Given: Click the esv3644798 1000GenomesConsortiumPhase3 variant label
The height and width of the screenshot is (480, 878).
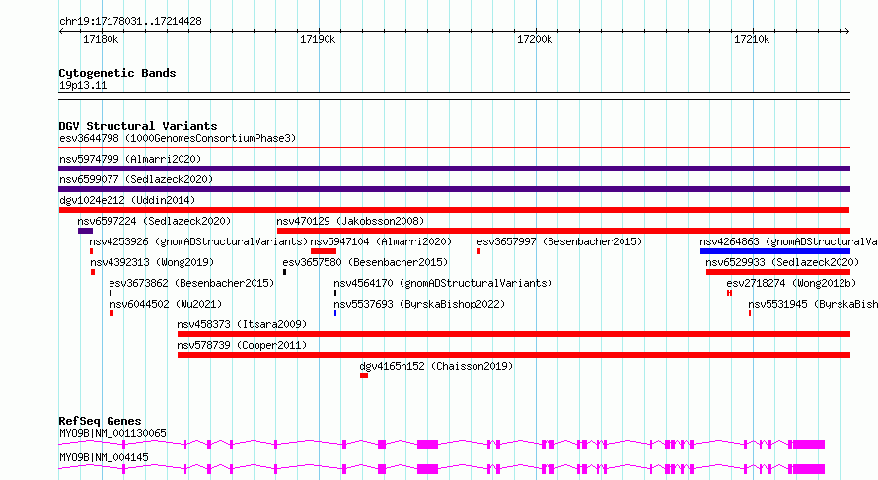Looking at the screenshot, I should coord(178,138).
